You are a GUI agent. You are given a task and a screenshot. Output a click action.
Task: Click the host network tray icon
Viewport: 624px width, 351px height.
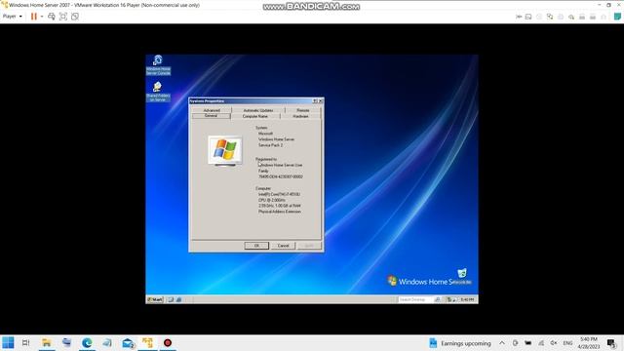click(x=541, y=343)
